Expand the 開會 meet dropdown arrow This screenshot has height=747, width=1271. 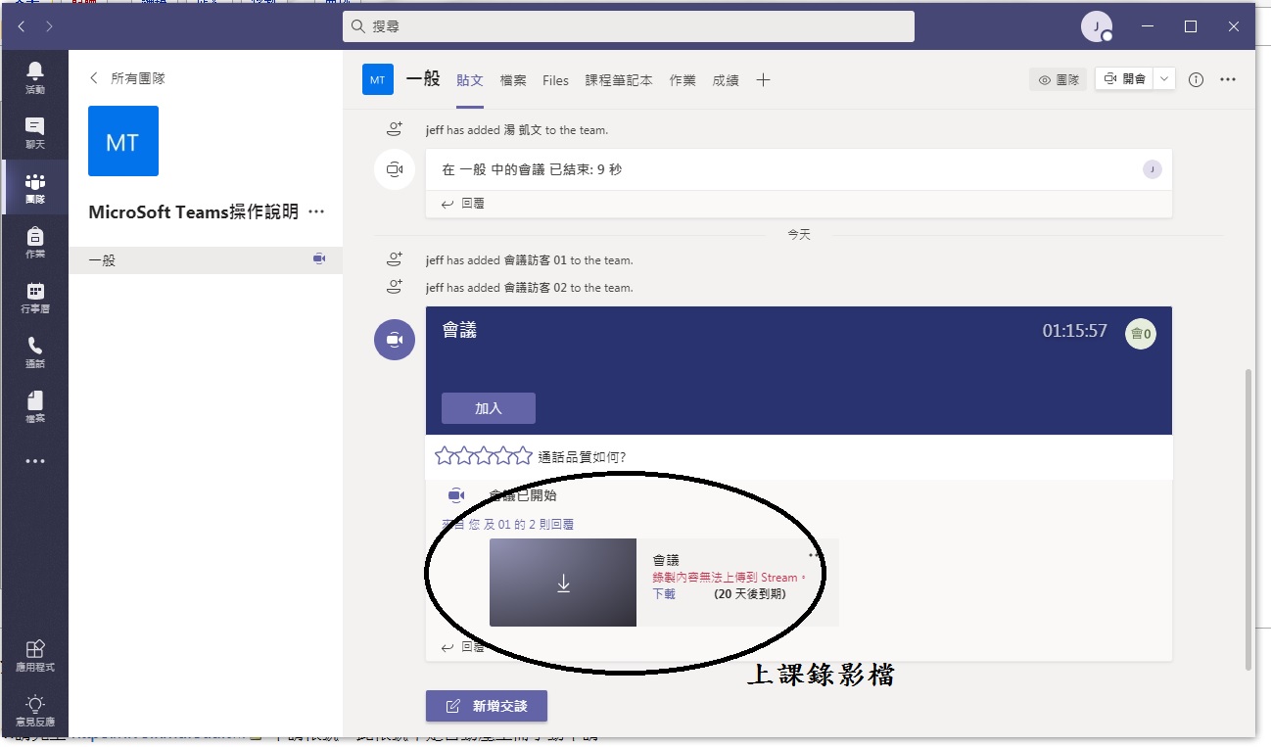(x=1164, y=79)
